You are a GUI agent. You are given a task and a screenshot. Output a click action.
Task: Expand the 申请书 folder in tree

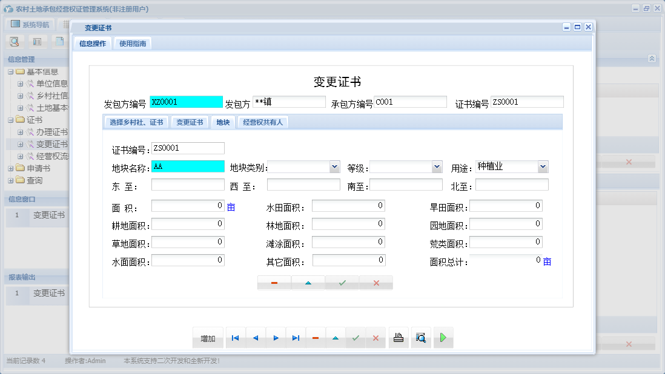(12, 168)
